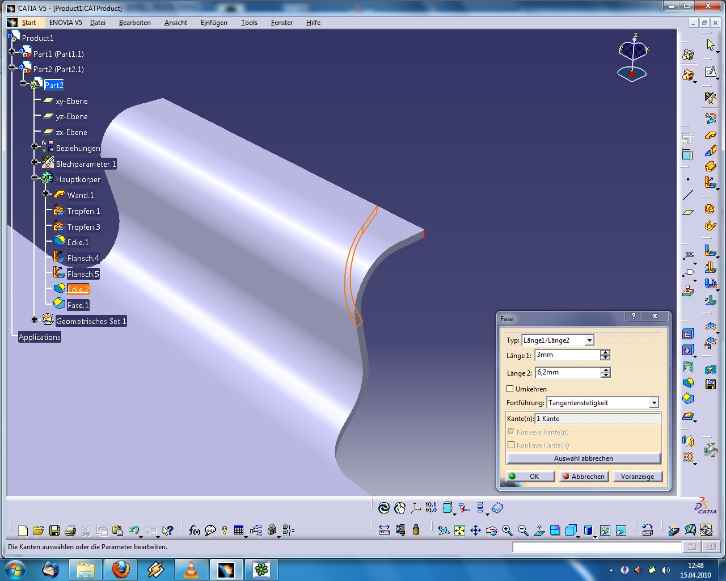Toggle the Umkehren checkbox
This screenshot has height=581, width=726.
tap(510, 389)
